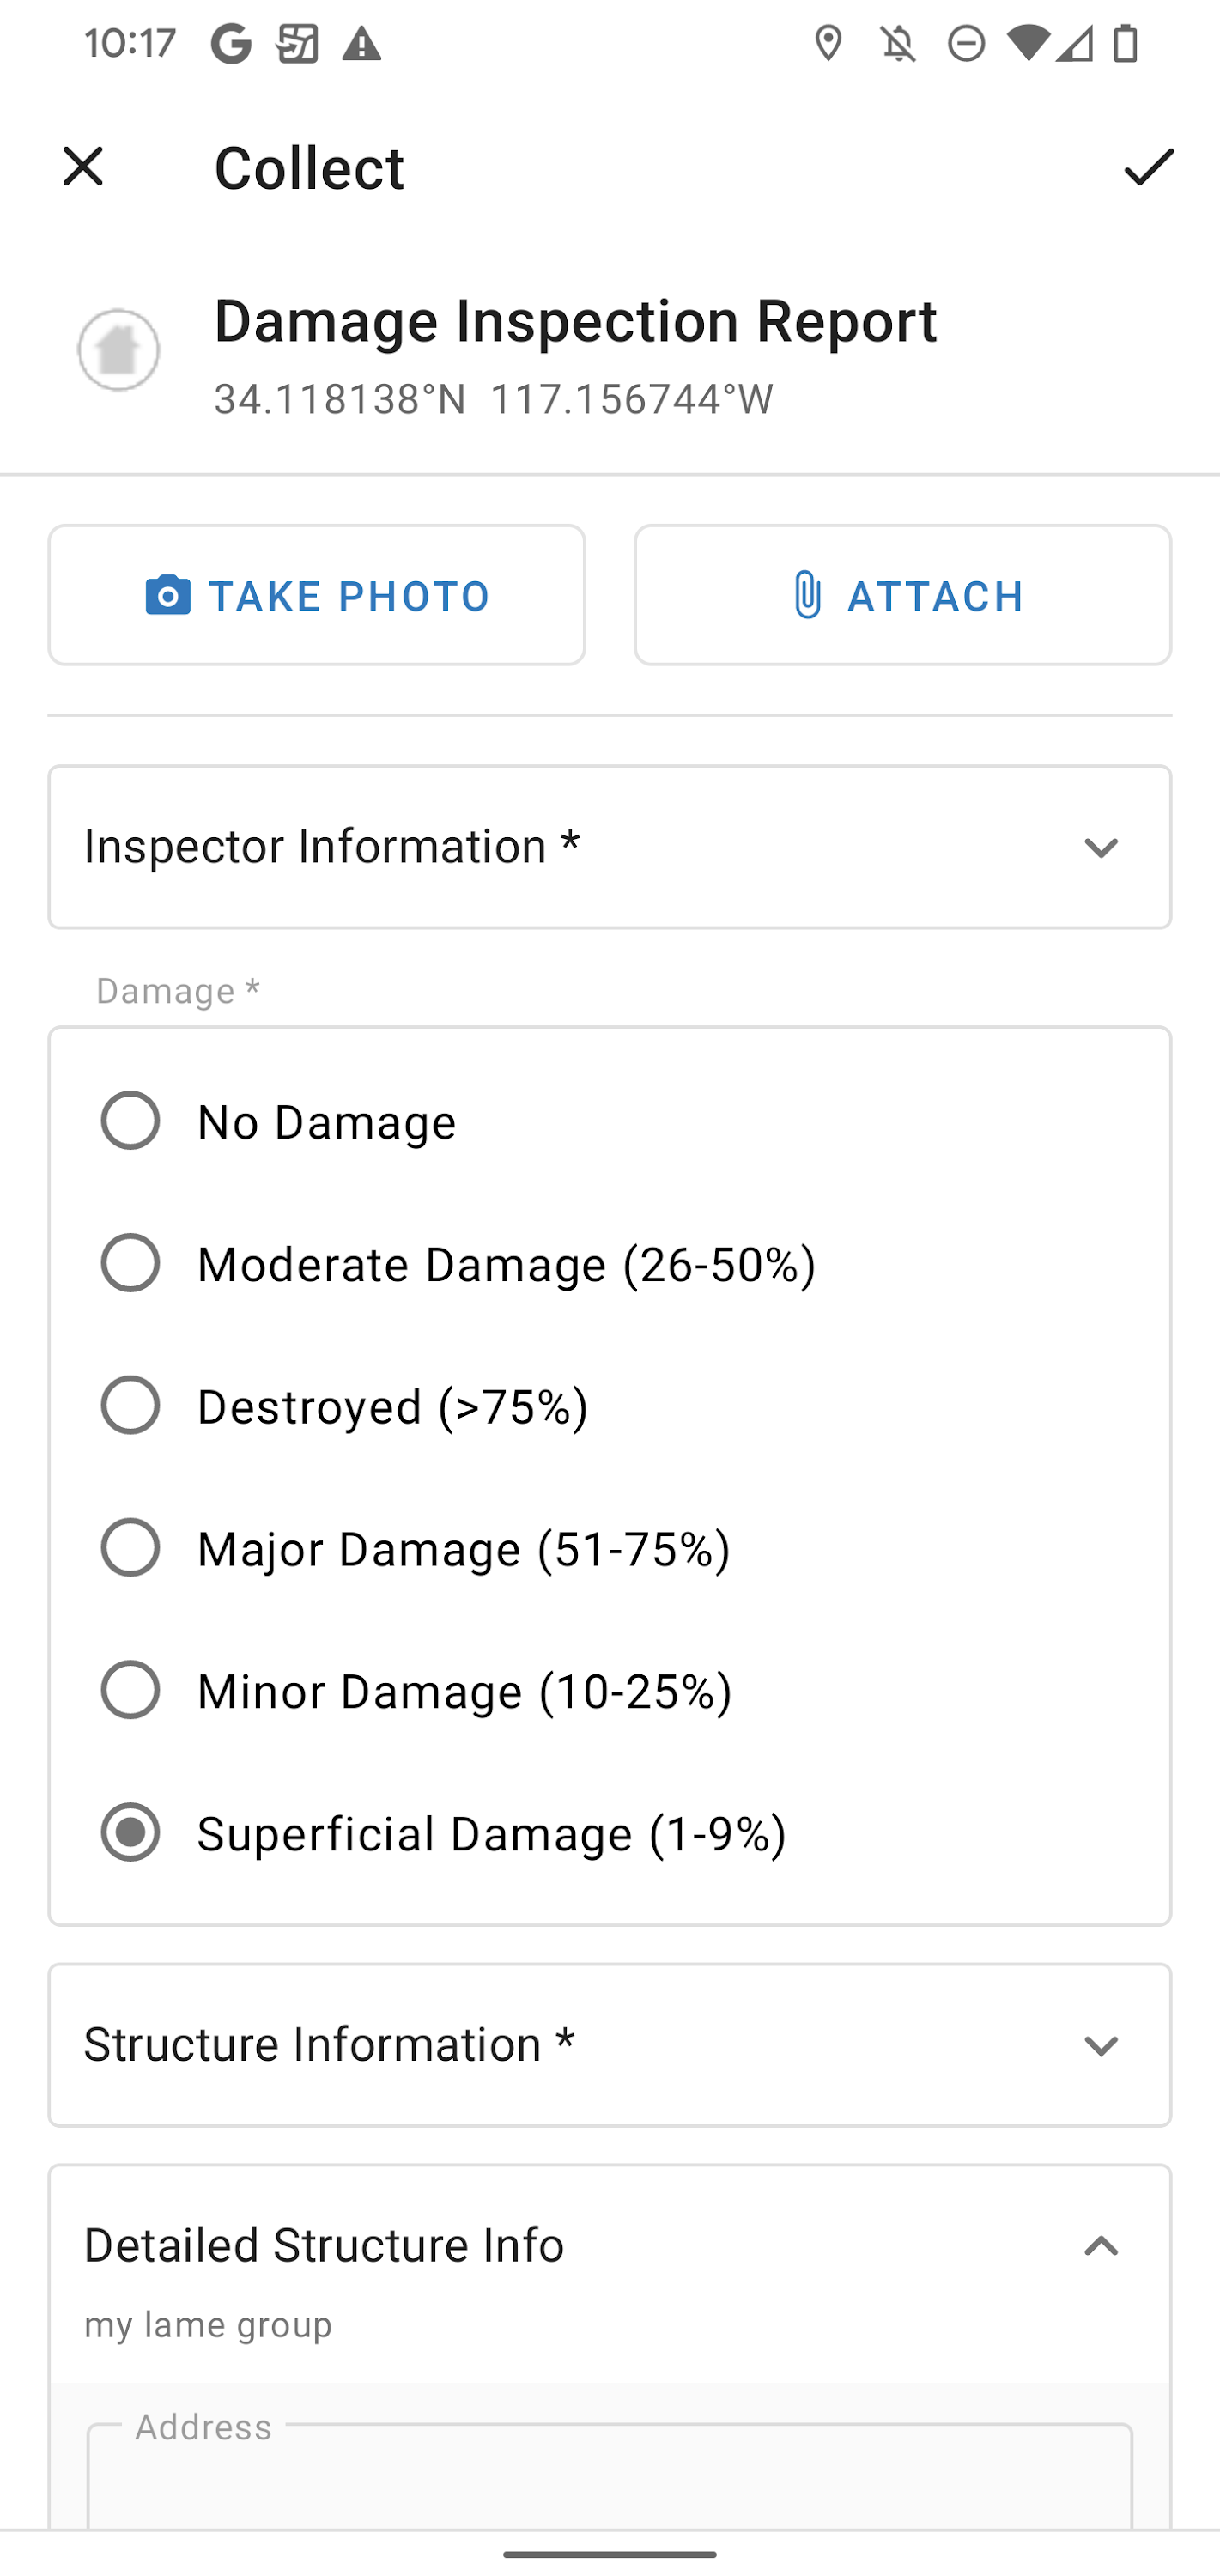Select the No Damage option
This screenshot has width=1220, height=2576.
point(131,1120)
